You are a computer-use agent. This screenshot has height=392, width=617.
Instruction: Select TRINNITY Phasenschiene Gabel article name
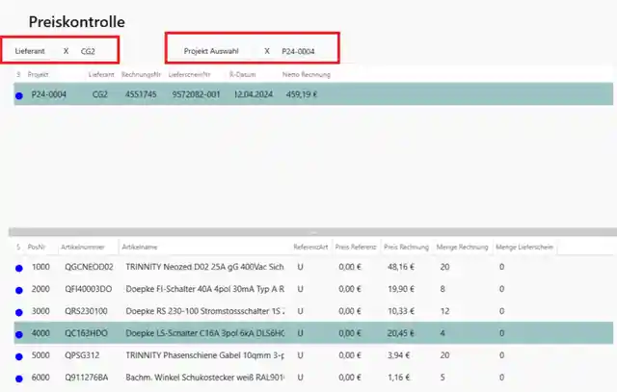pyautogui.click(x=205, y=355)
